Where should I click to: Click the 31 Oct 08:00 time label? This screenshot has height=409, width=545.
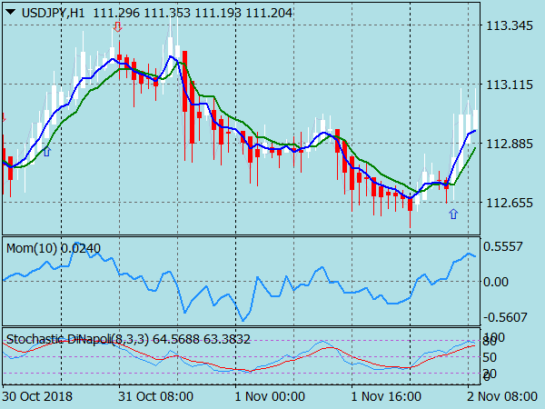(x=155, y=396)
